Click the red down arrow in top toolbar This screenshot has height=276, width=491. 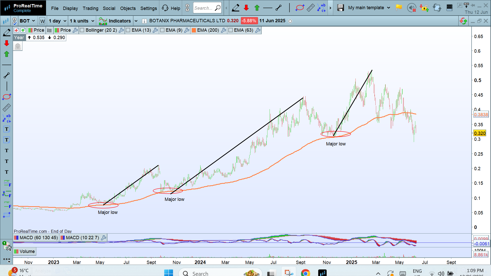click(246, 8)
